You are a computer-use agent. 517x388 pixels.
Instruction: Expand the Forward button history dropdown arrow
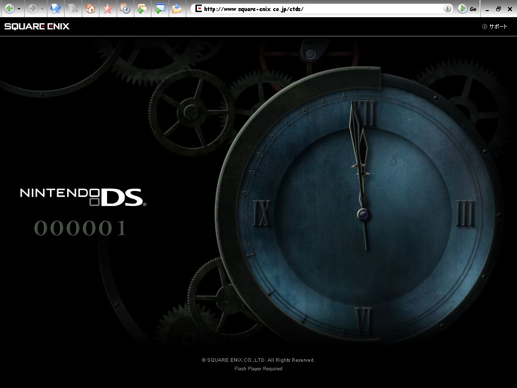click(x=42, y=9)
